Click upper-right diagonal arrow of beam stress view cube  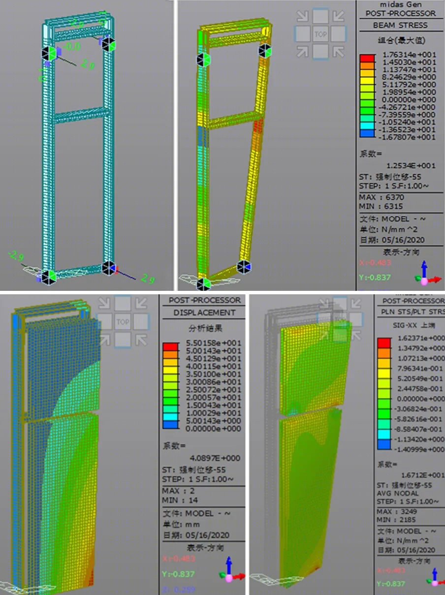[x=338, y=17]
